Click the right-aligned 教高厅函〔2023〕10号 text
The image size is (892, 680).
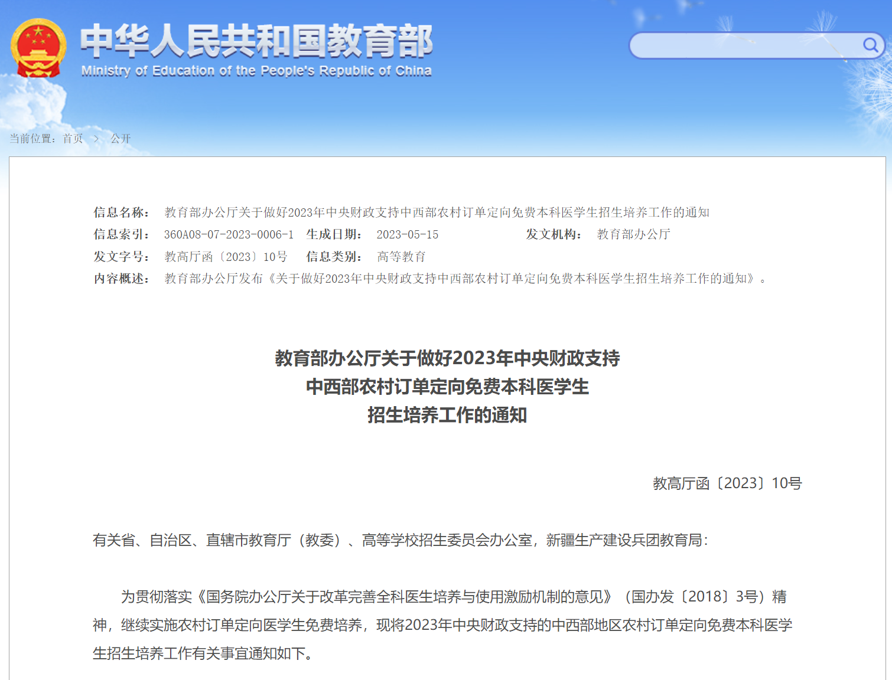(x=727, y=483)
